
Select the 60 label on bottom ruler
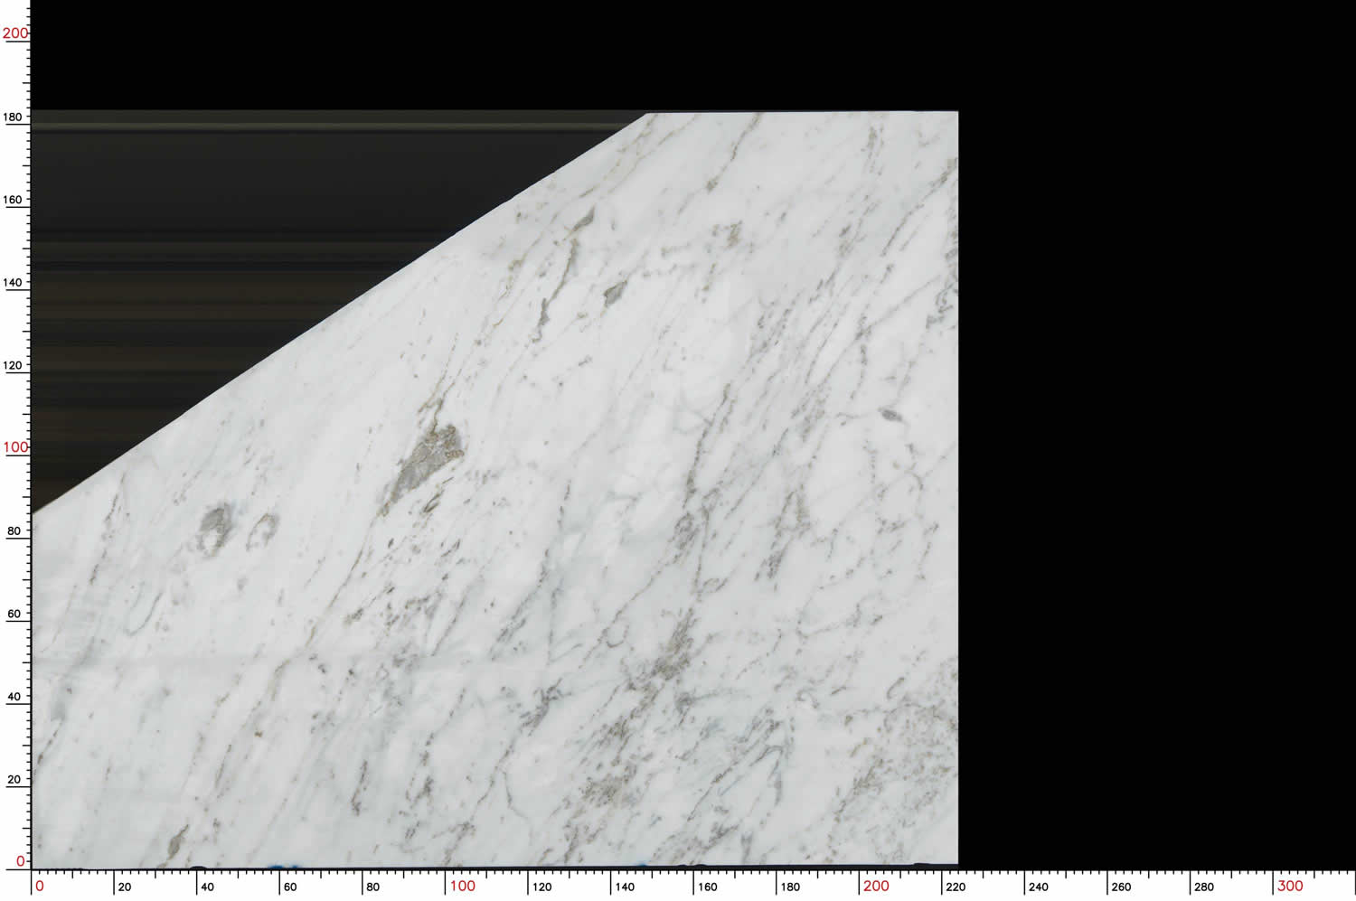click(x=290, y=887)
